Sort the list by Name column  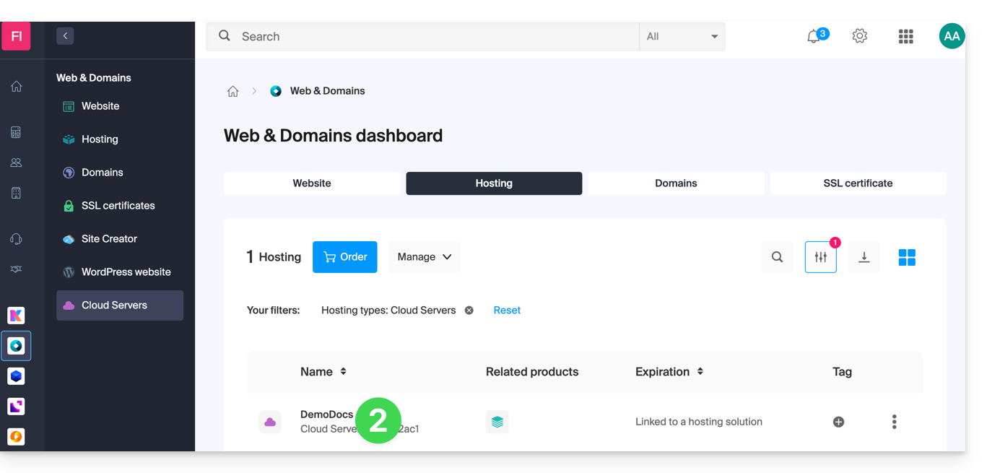(343, 372)
